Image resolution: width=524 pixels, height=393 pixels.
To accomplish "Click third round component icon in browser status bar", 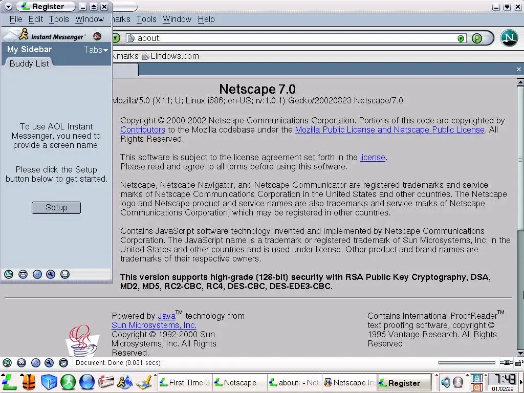I will click(36, 363).
